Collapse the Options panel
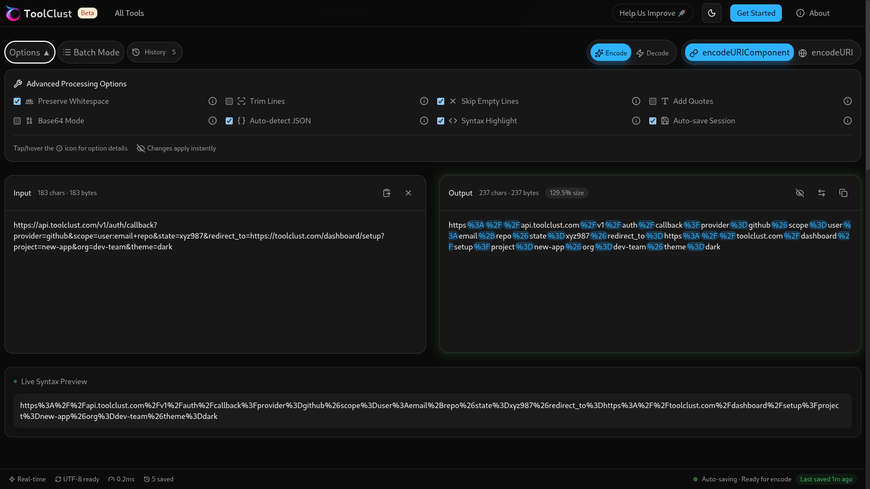 click(x=30, y=52)
